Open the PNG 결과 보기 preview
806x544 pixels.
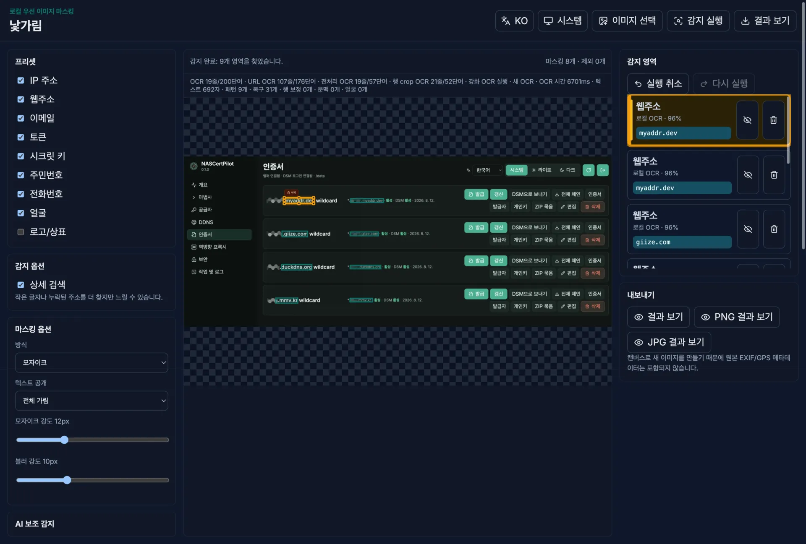tap(737, 317)
